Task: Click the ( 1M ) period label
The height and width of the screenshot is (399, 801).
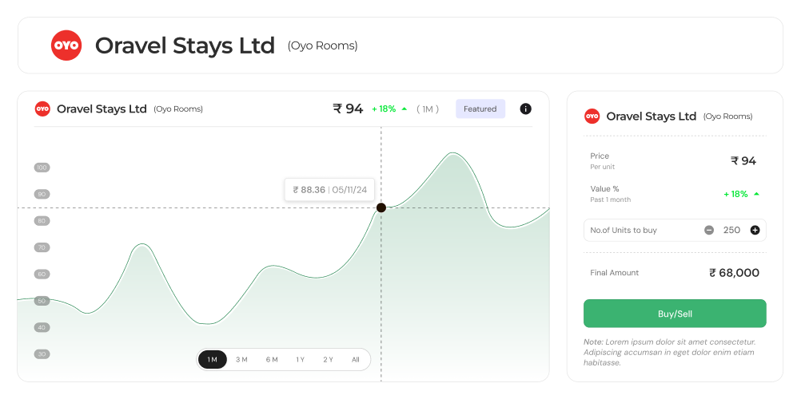Action: pos(428,109)
